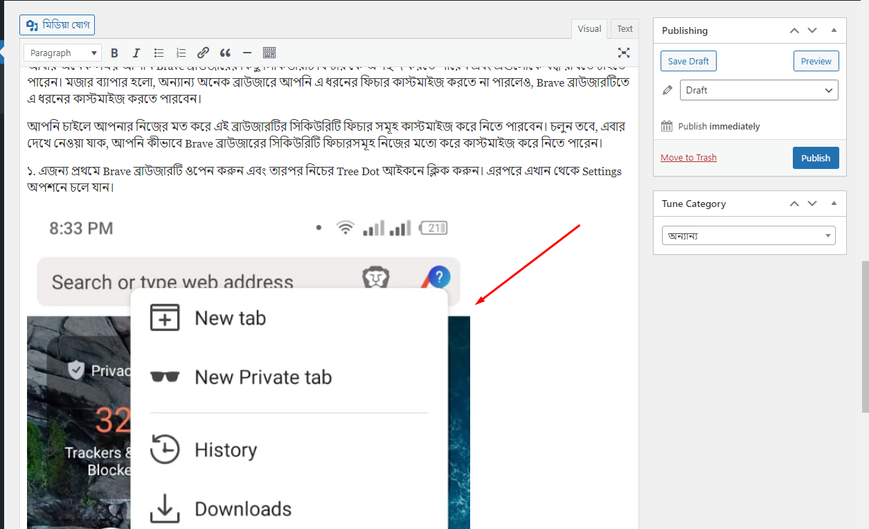Insert a hyperlink
Viewport: 869px width, 529px height.
203,52
